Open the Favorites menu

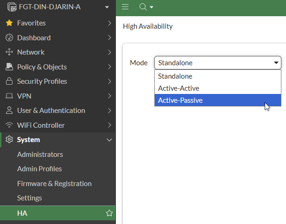(x=57, y=23)
